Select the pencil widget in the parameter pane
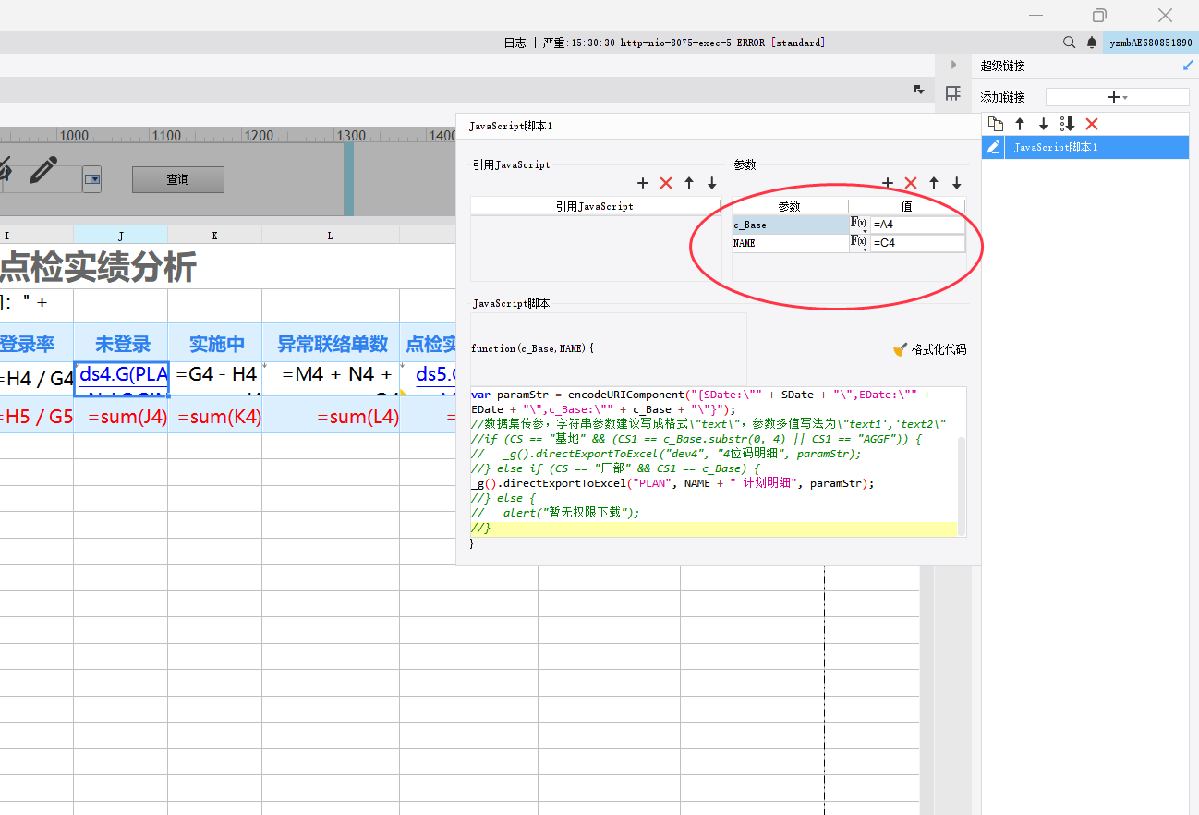Image resolution: width=1199 pixels, height=815 pixels. [x=42, y=170]
